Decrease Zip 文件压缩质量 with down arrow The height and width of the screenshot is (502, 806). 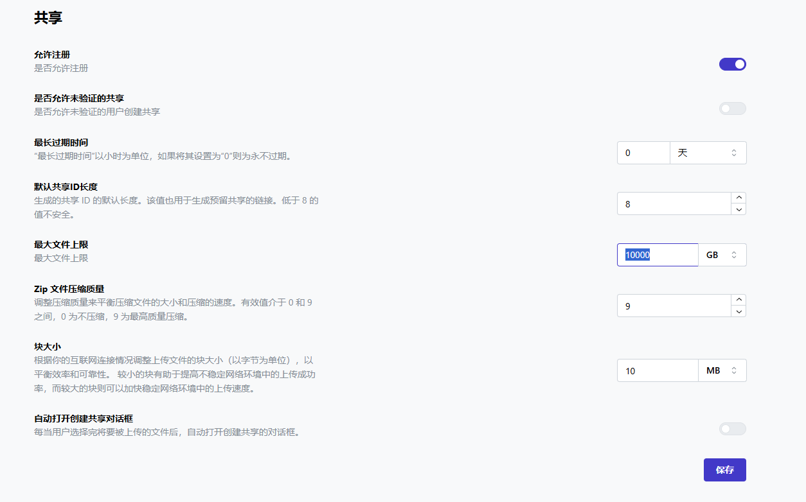[739, 311]
